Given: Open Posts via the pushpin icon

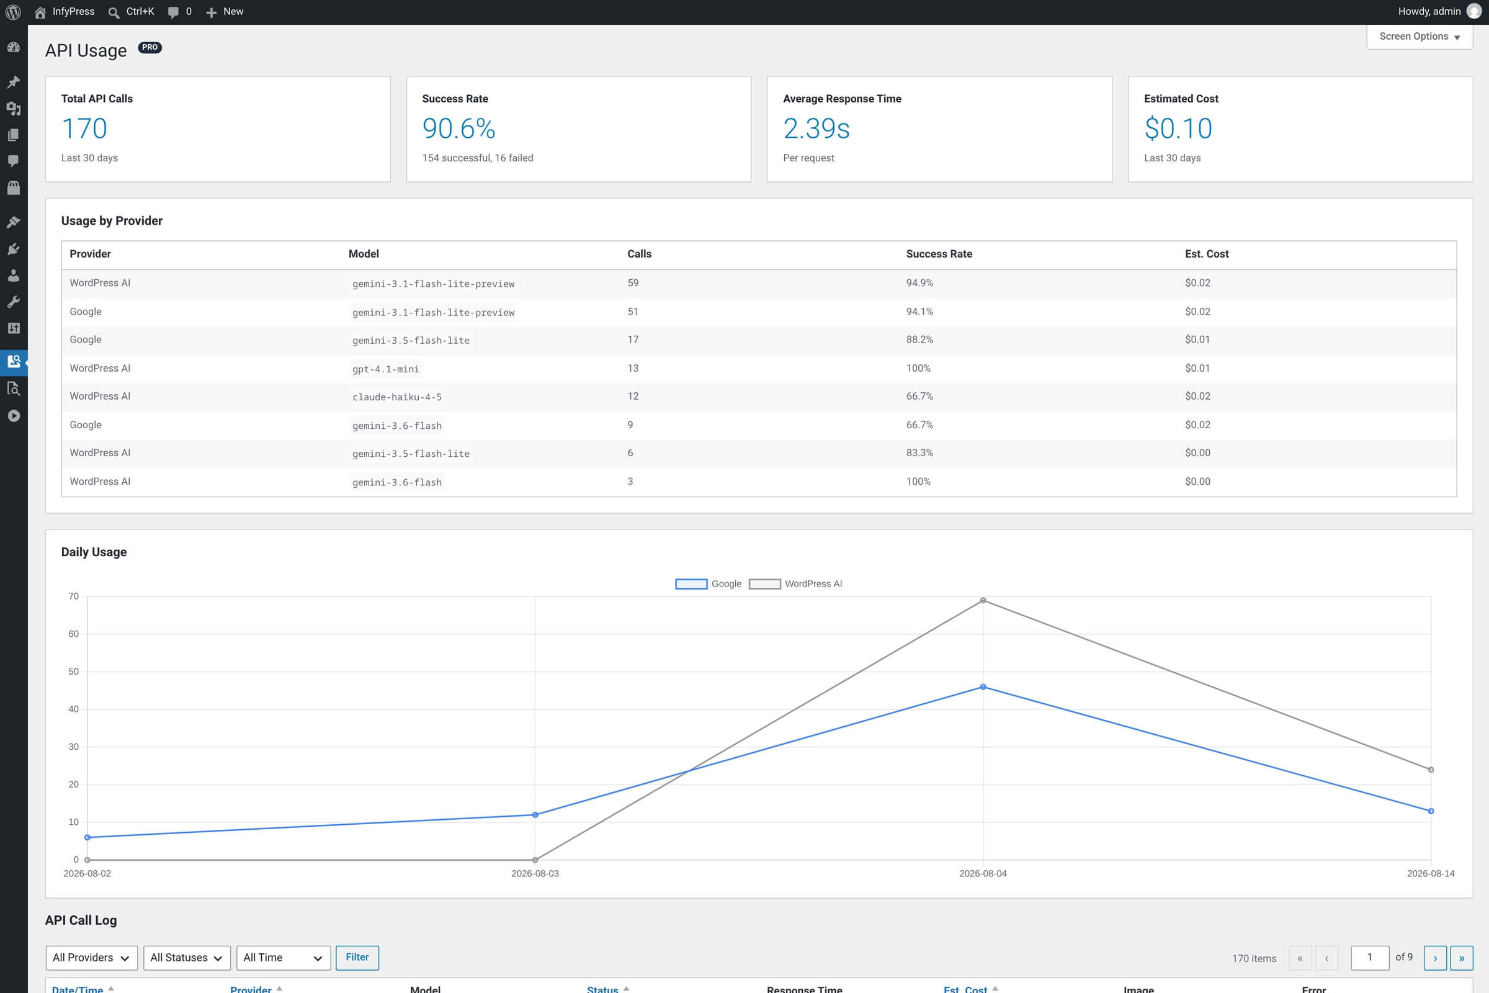Looking at the screenshot, I should (13, 83).
